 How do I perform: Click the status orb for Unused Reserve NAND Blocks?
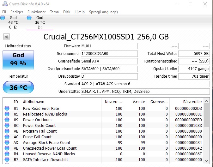(x=7, y=154)
